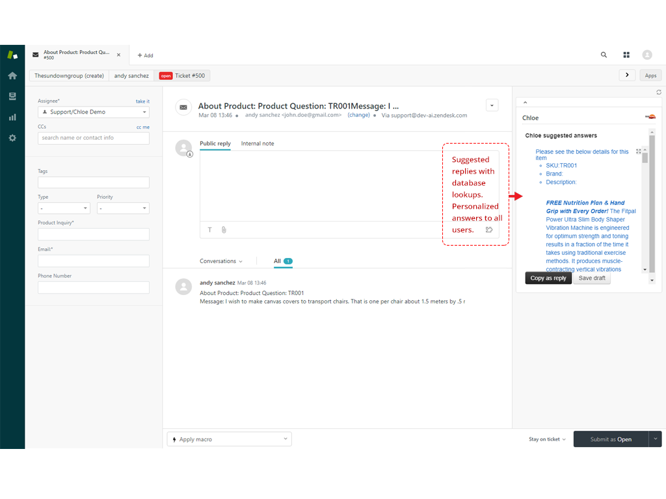Switch to Internal note tab

pyautogui.click(x=258, y=144)
